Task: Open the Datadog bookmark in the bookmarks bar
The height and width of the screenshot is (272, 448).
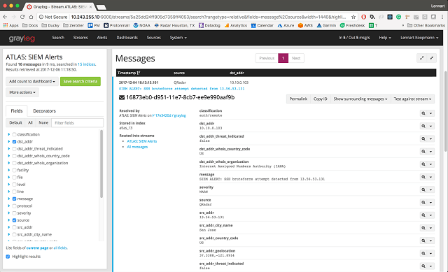Action: pos(209,25)
